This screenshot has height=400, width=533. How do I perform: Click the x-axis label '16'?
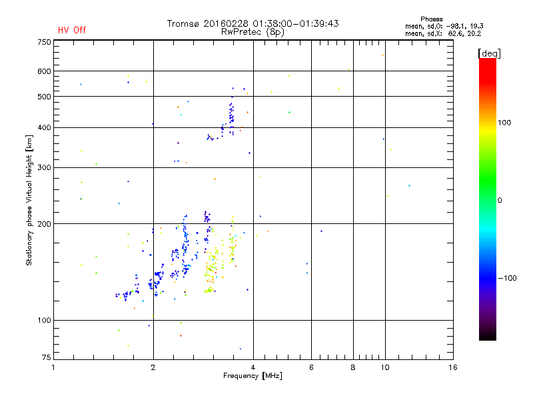453,367
